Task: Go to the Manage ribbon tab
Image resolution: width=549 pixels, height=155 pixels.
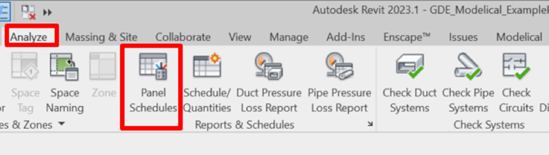Action: coord(289,37)
